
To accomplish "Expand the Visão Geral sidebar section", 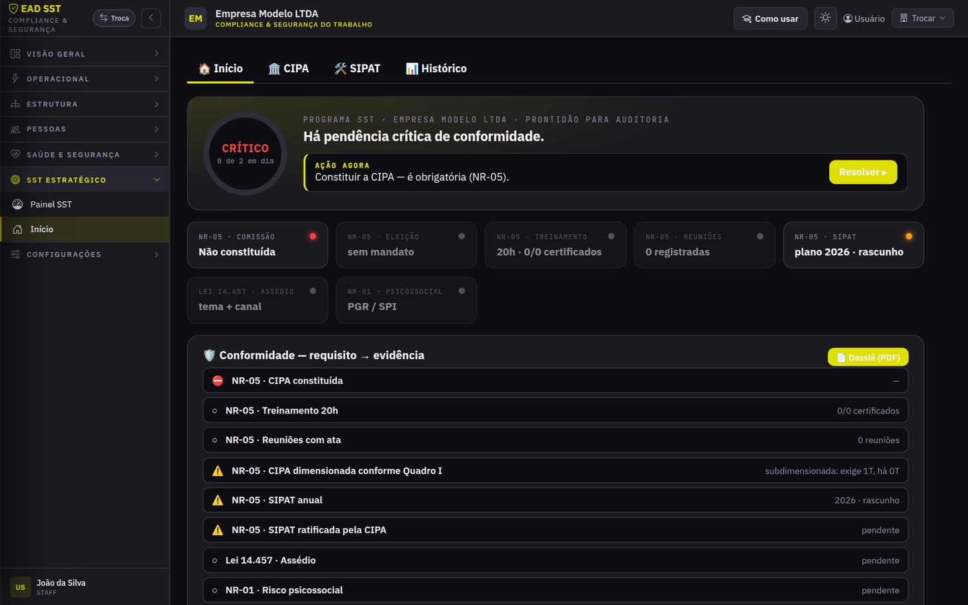I will [85, 54].
